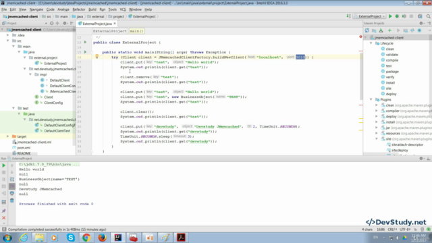Open Run tool window gear settings
This screenshot has height=243, width=432.
(x=421, y=159)
